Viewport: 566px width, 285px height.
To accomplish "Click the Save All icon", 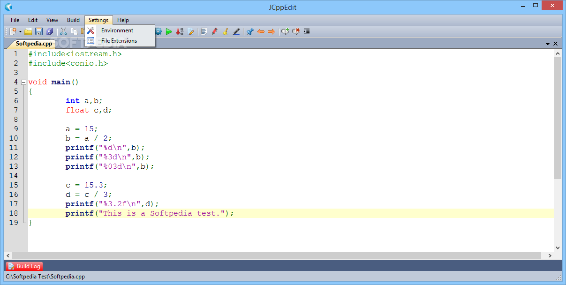I will pyautogui.click(x=50, y=31).
